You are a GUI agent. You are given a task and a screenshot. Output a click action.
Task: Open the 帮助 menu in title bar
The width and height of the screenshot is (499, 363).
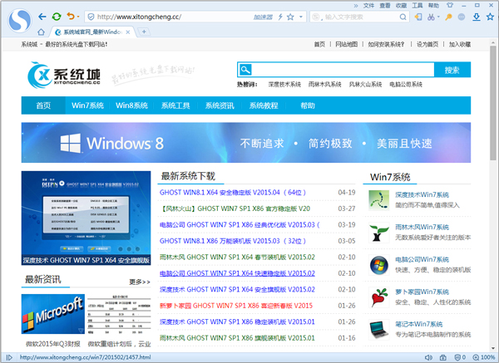point(433,6)
